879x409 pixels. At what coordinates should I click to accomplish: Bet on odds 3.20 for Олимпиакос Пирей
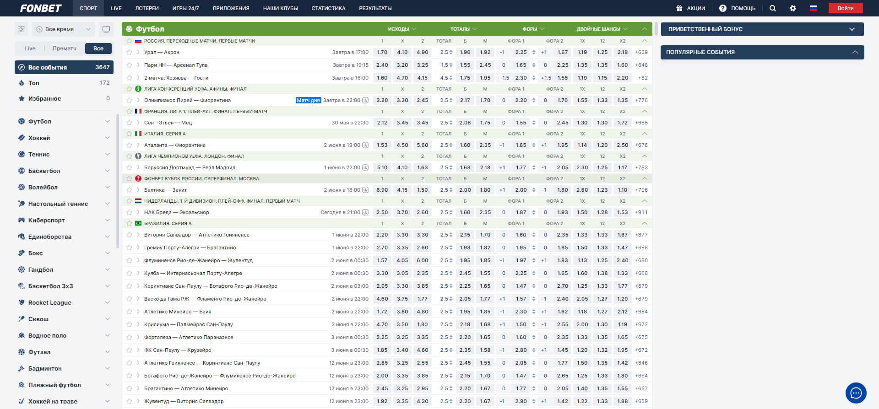pyautogui.click(x=382, y=100)
